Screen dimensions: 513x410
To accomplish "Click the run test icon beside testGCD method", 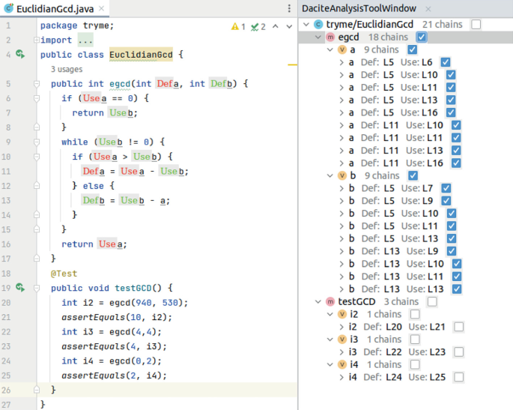I will pos(20,288).
